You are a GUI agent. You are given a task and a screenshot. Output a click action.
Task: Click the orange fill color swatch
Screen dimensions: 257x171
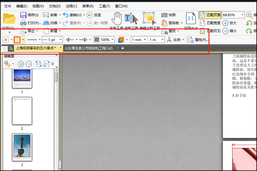121,40
